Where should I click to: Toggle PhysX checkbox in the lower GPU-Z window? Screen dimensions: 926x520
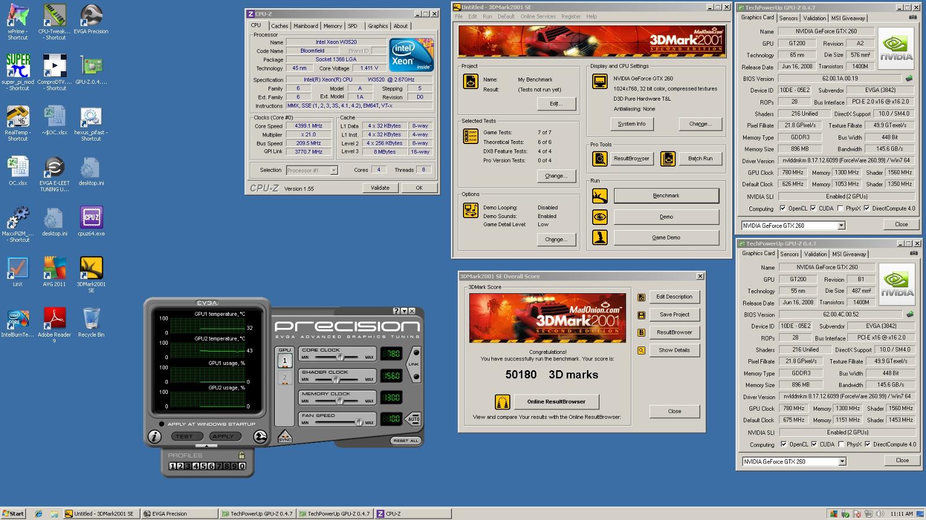click(x=841, y=444)
